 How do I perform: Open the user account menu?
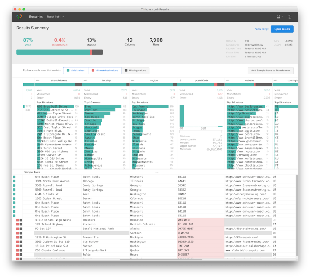(279, 17)
